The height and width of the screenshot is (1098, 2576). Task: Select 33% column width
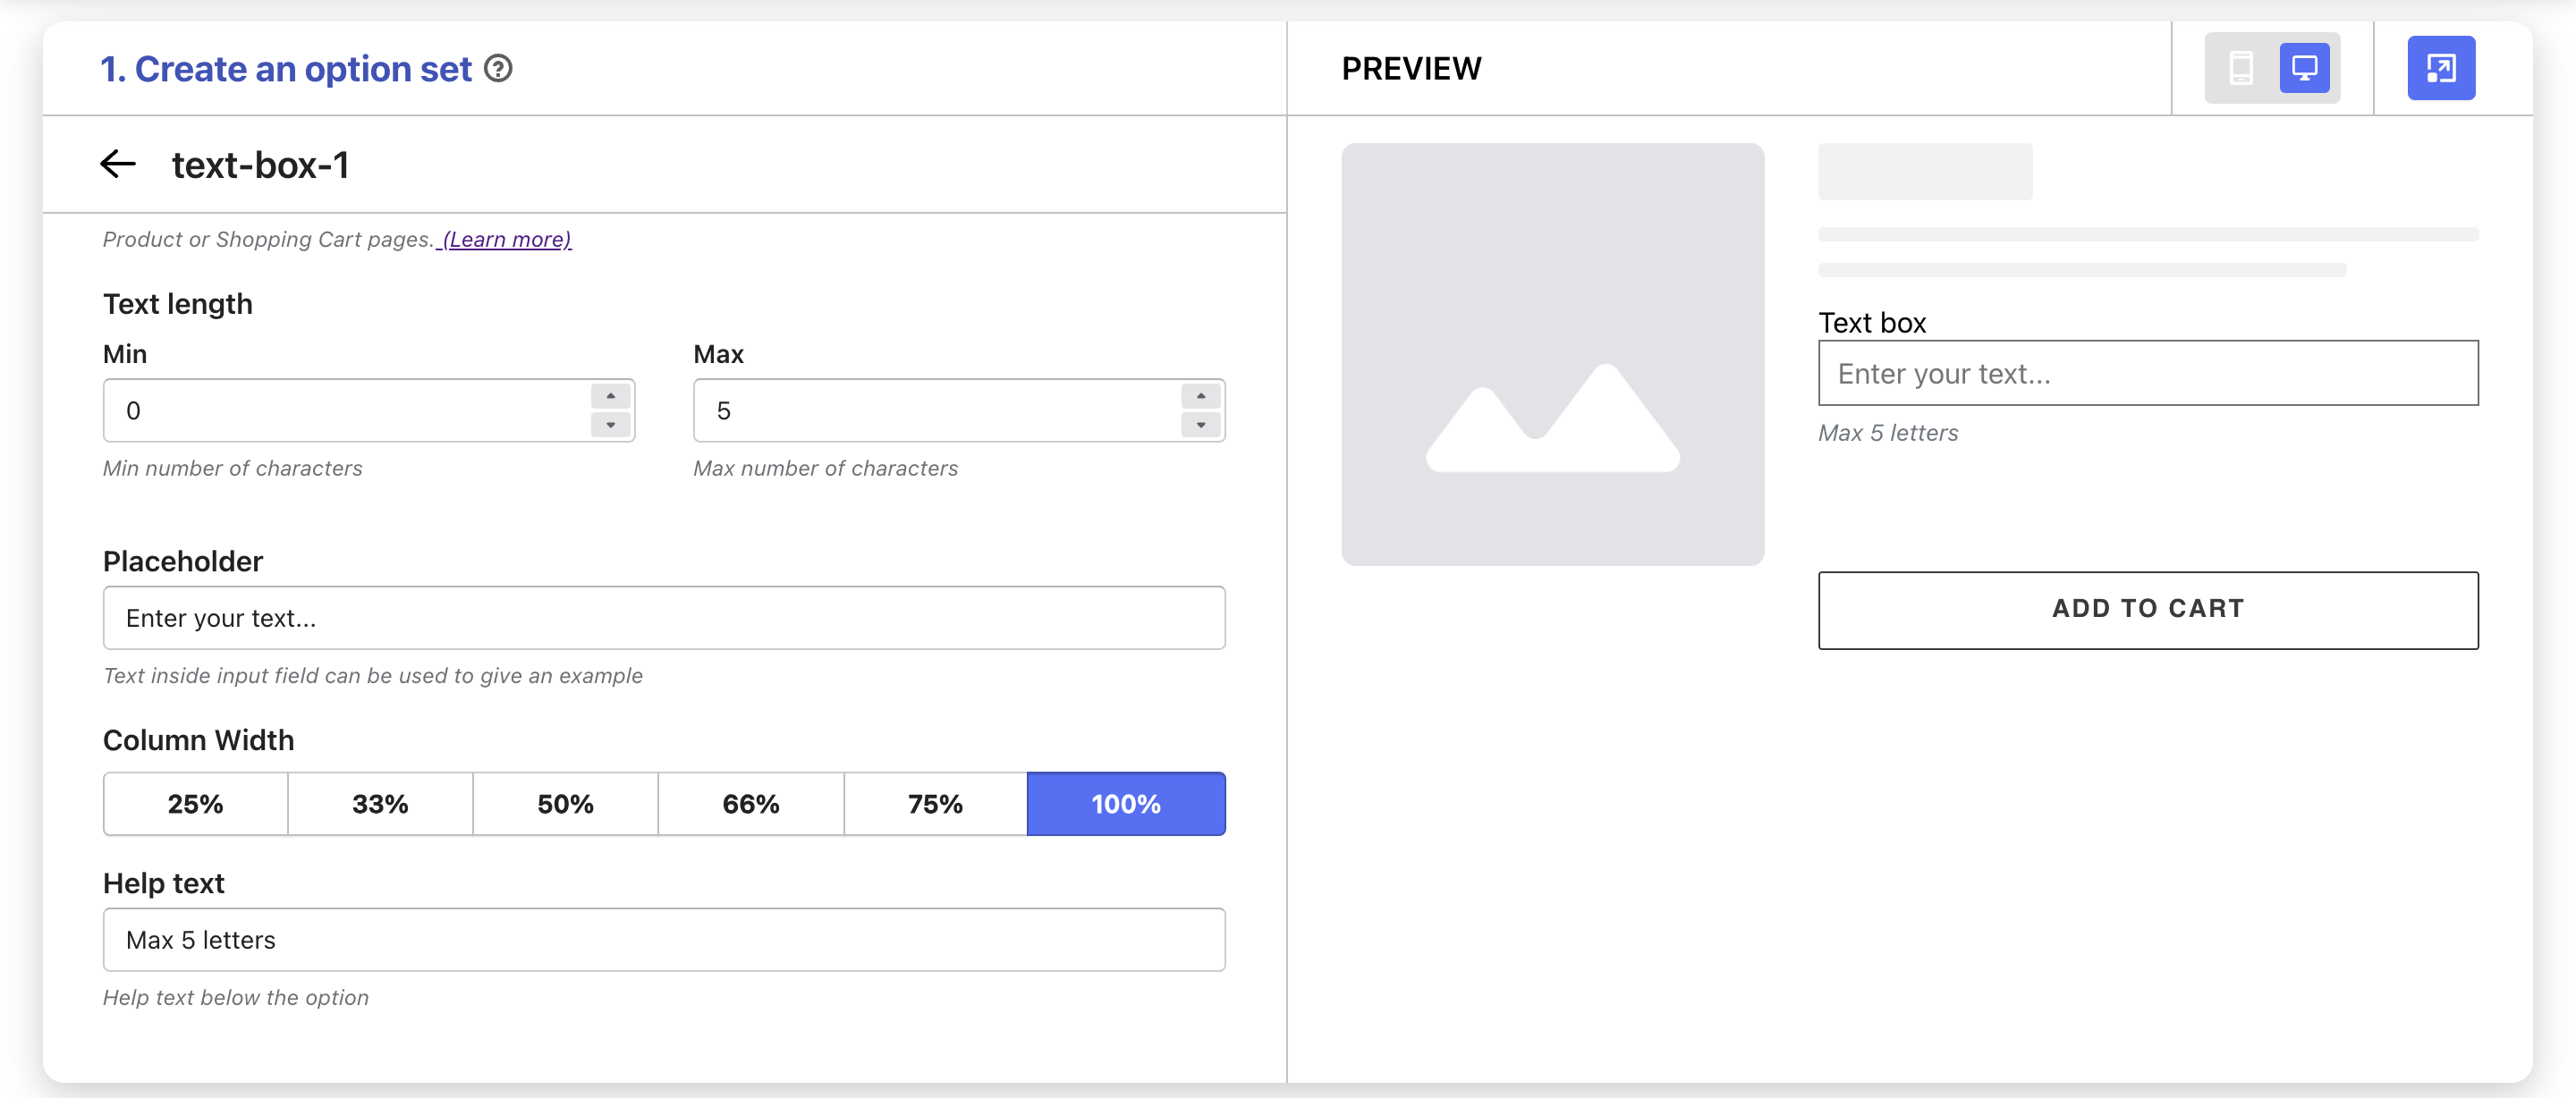[x=380, y=804]
